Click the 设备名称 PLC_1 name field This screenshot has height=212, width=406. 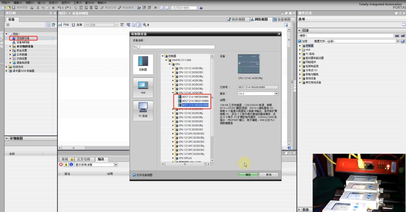tap(174, 47)
